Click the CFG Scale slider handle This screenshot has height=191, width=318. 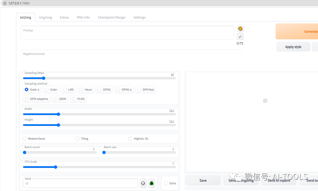55,167
